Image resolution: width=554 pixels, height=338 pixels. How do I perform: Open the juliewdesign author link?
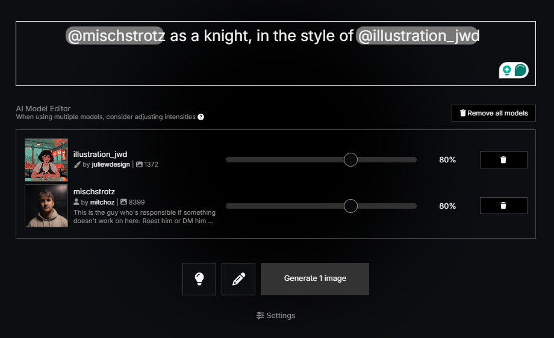point(111,164)
